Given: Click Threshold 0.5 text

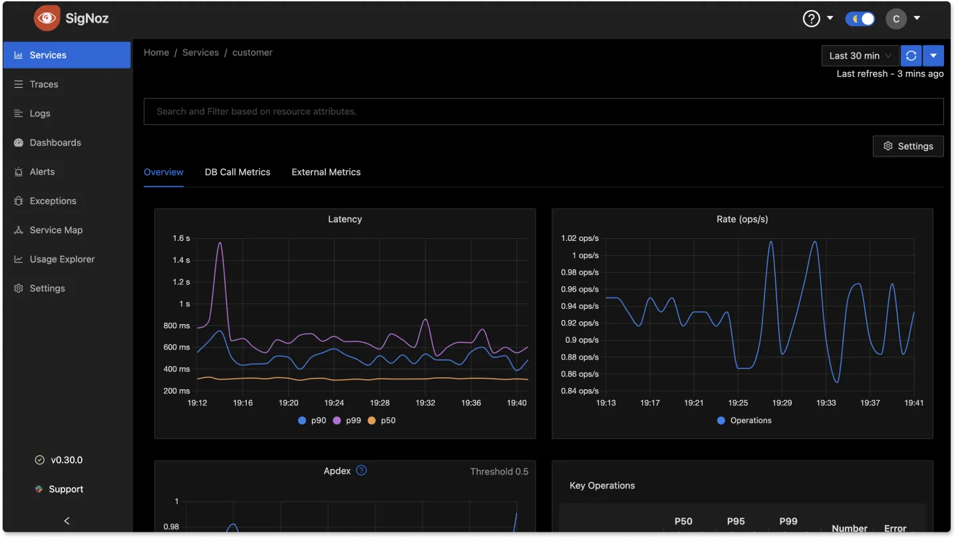Looking at the screenshot, I should coord(499,472).
